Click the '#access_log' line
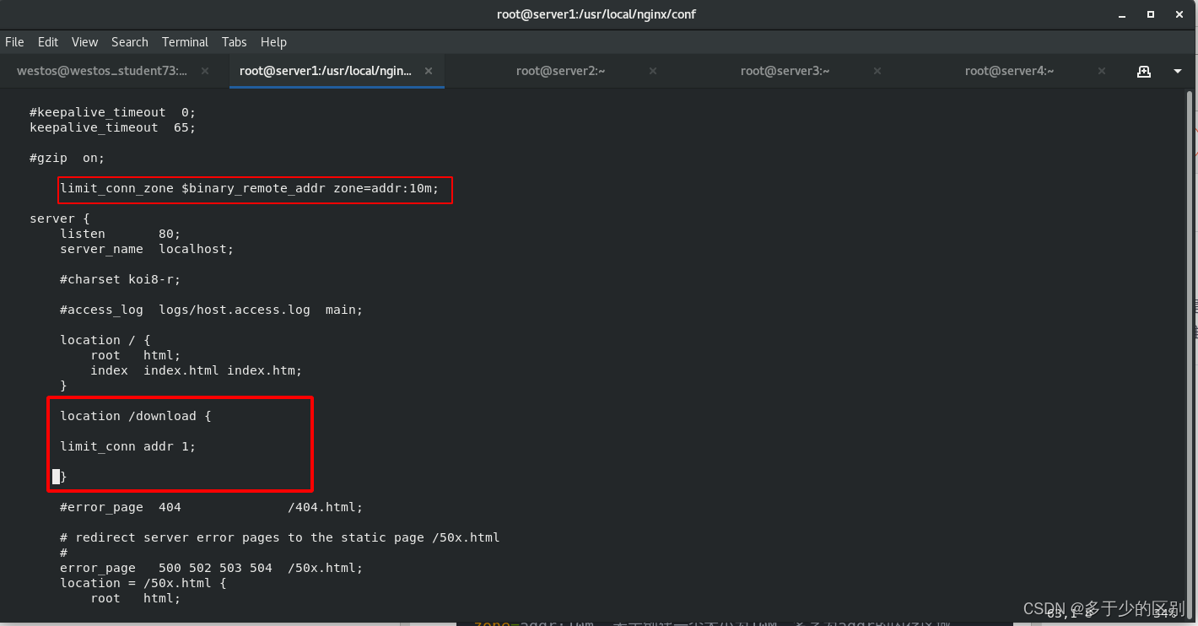Image resolution: width=1198 pixels, height=626 pixels. click(211, 310)
